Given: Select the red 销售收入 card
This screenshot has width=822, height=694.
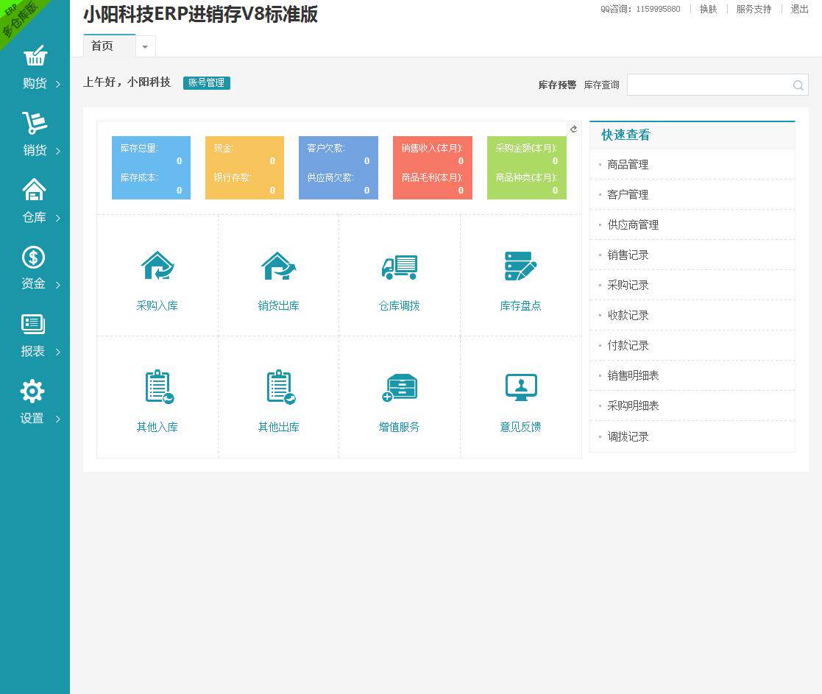Looking at the screenshot, I should coord(433,168).
